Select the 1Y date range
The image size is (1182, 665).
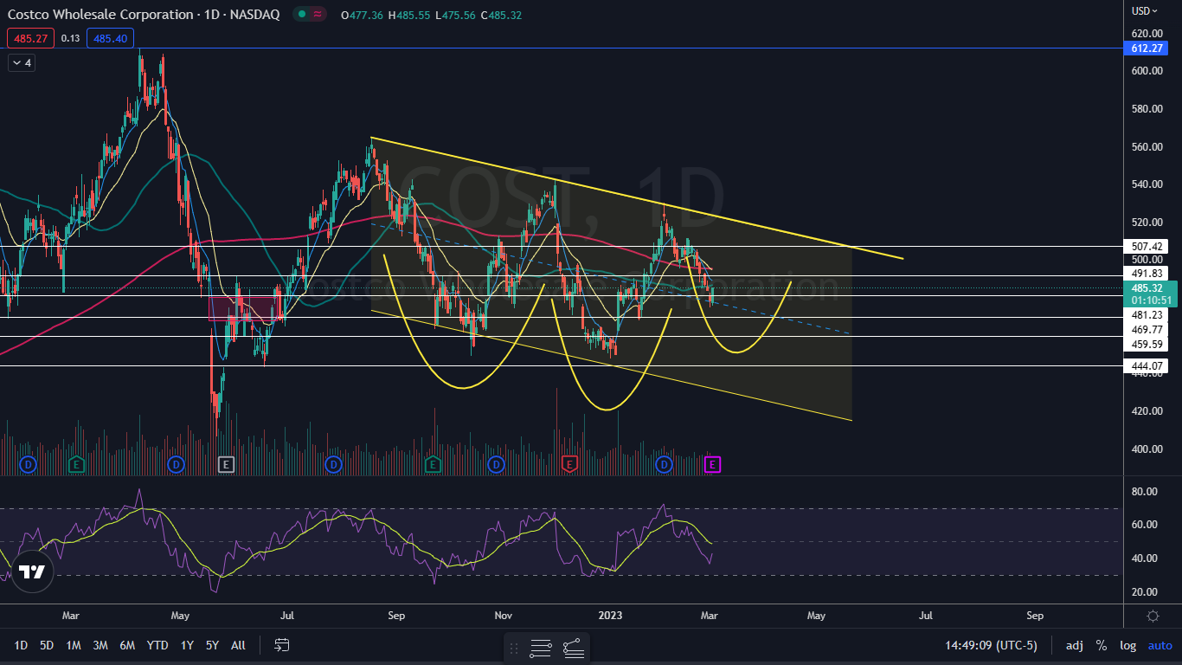click(187, 645)
